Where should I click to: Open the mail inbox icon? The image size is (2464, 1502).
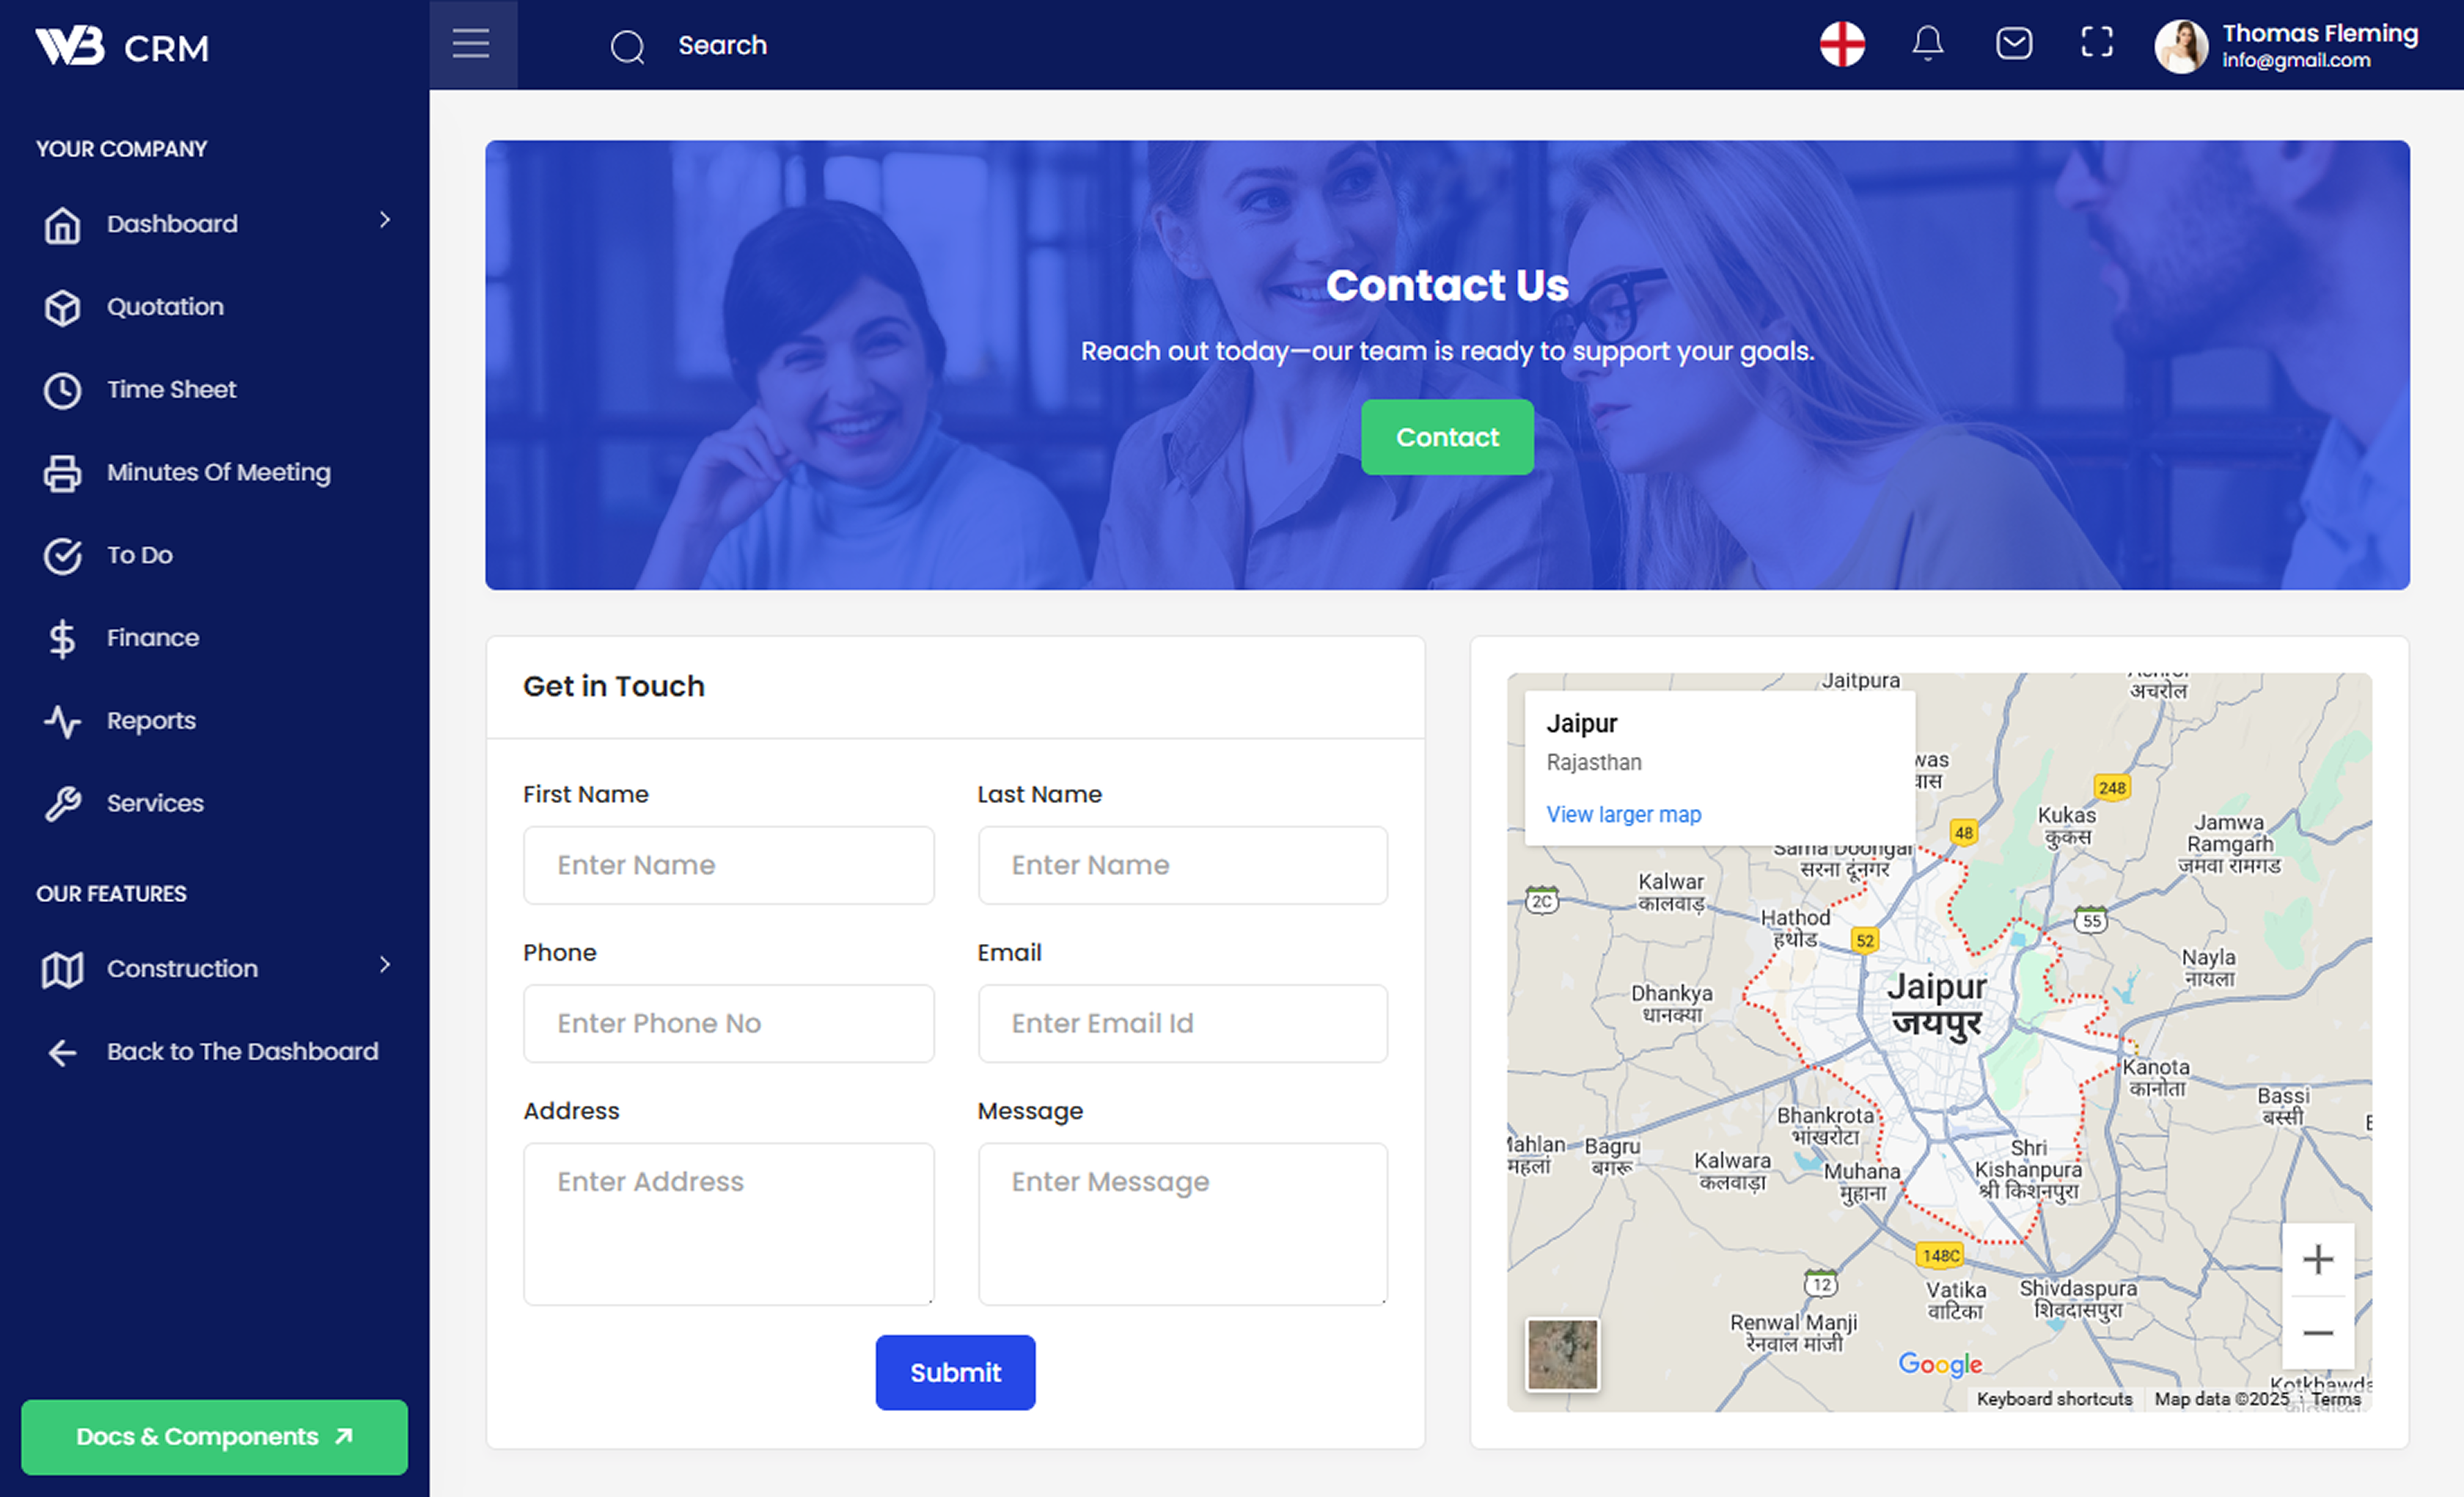point(2013,44)
